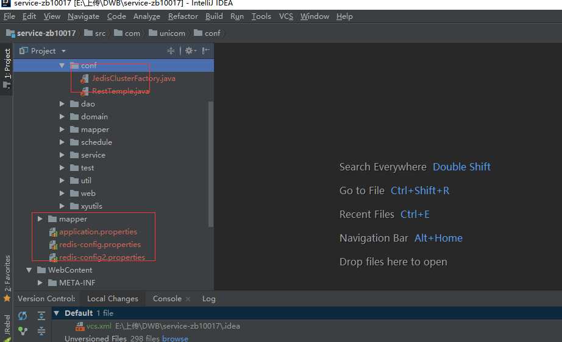
Task: Click browse link for Unversioned Files
Action: click(175, 338)
